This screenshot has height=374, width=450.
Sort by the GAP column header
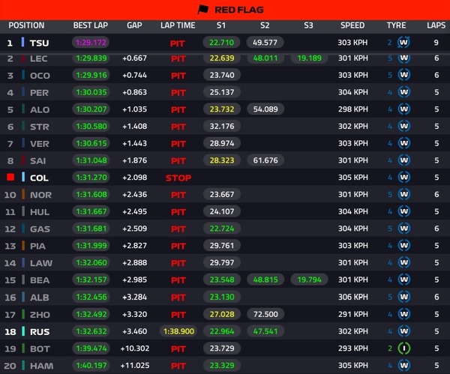(134, 25)
